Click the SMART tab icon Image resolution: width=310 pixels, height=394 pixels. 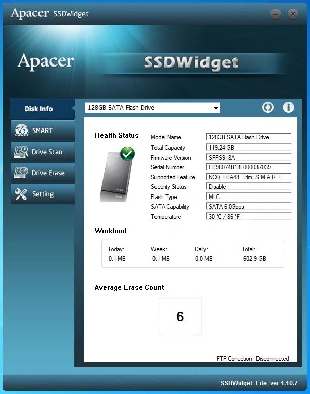22,130
